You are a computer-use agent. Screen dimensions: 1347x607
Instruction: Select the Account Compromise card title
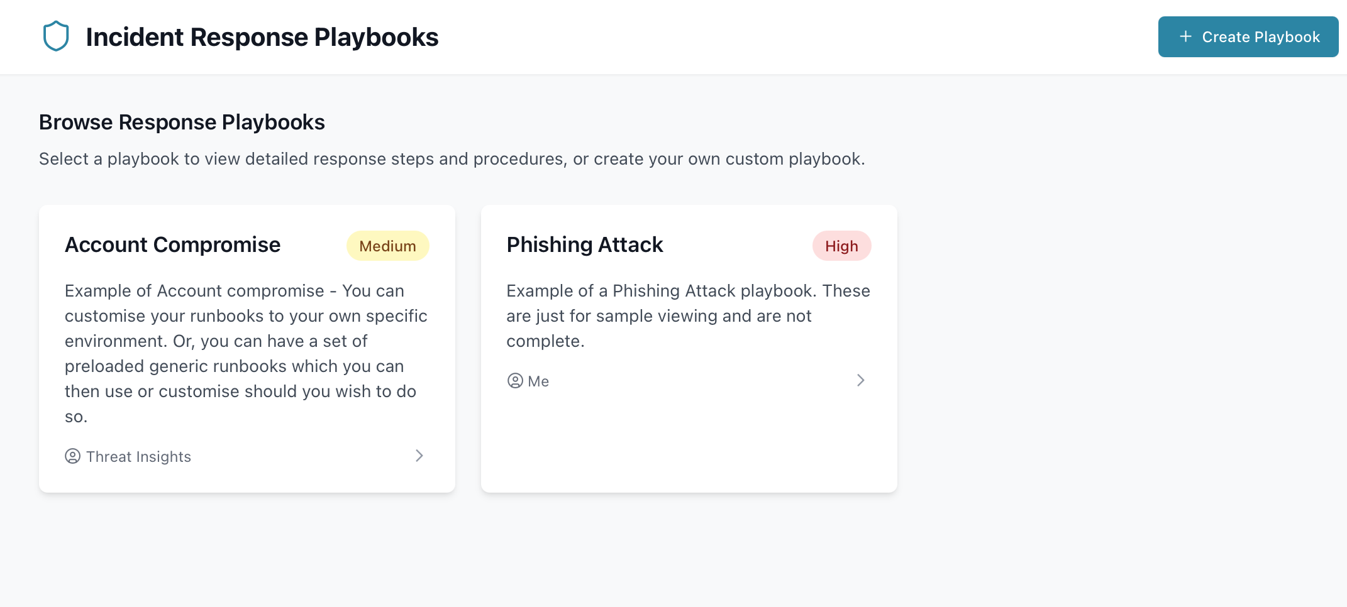[173, 245]
